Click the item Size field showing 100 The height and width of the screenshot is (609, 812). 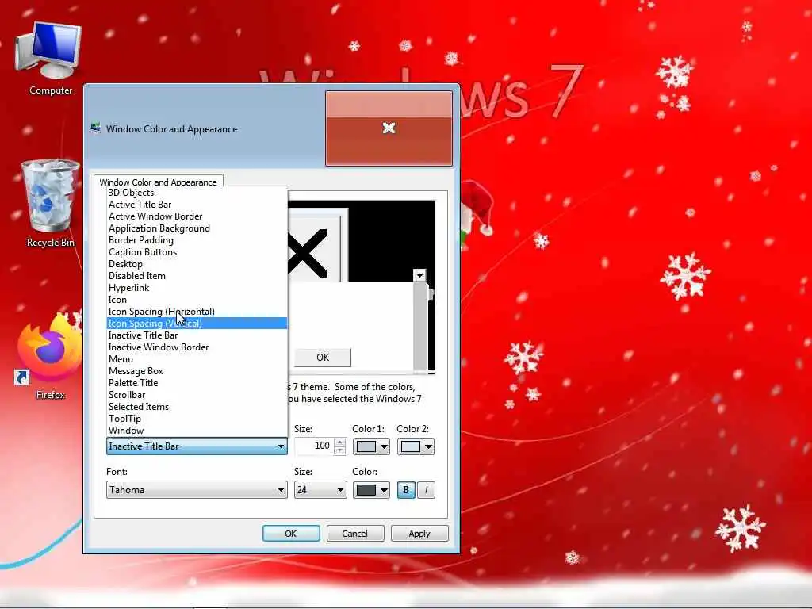pyautogui.click(x=314, y=446)
